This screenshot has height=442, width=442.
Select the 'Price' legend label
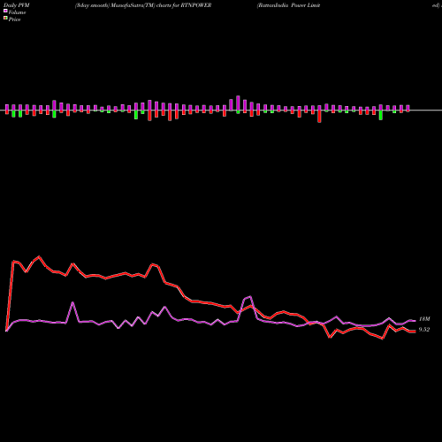click(x=14, y=19)
